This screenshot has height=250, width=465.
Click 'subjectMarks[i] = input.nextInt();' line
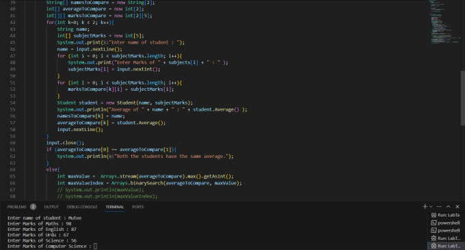[114, 69]
